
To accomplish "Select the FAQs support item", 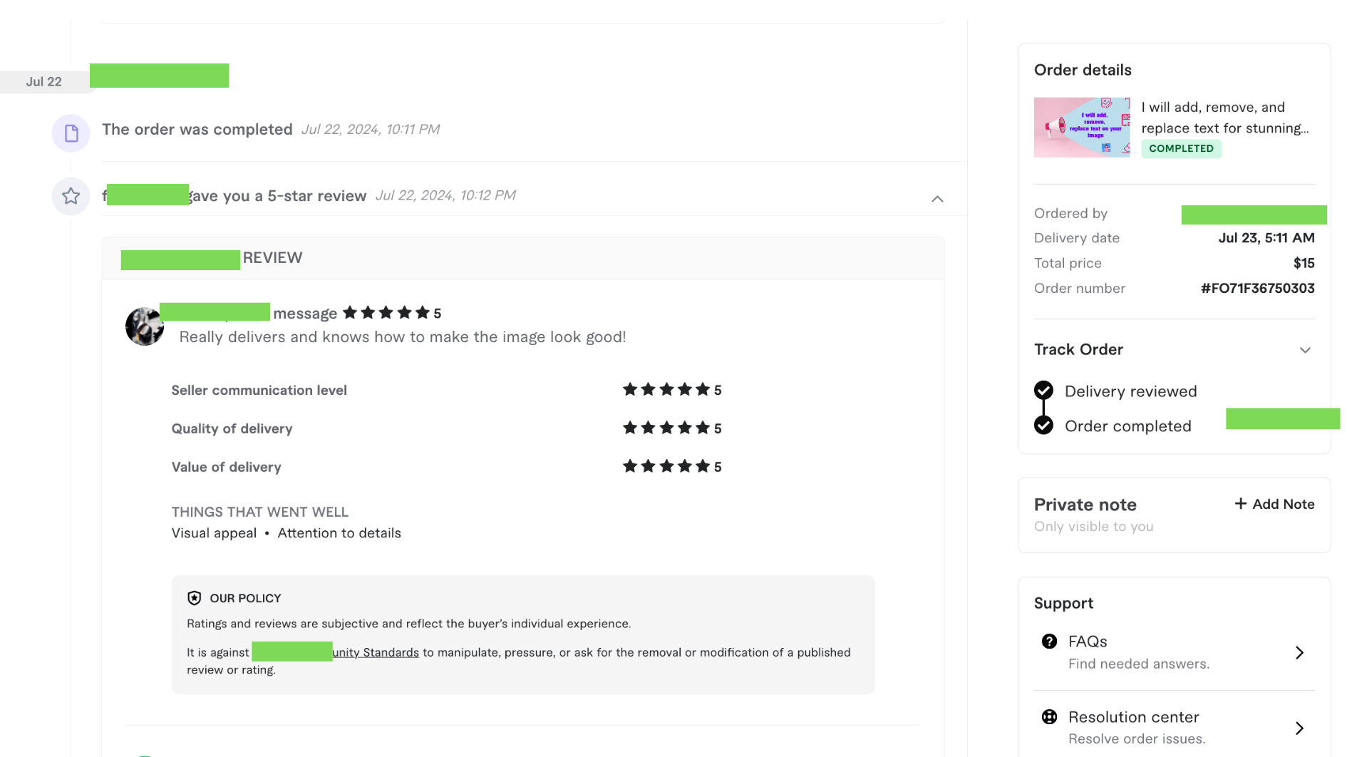I will click(x=1088, y=642).
